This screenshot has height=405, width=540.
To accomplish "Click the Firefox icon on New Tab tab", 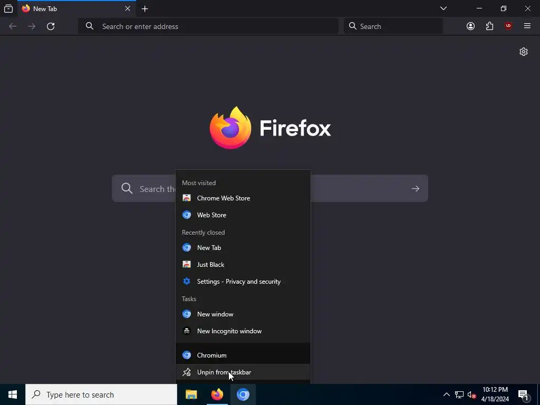I will click(x=26, y=8).
